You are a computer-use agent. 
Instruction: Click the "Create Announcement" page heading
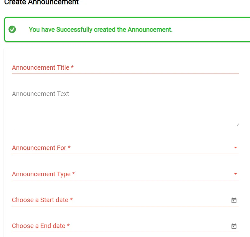(41, 3)
